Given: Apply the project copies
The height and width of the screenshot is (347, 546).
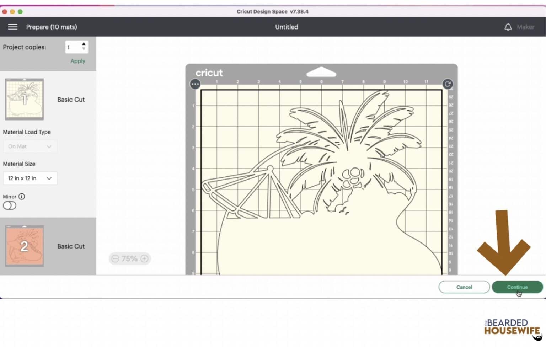Looking at the screenshot, I should [x=77, y=61].
